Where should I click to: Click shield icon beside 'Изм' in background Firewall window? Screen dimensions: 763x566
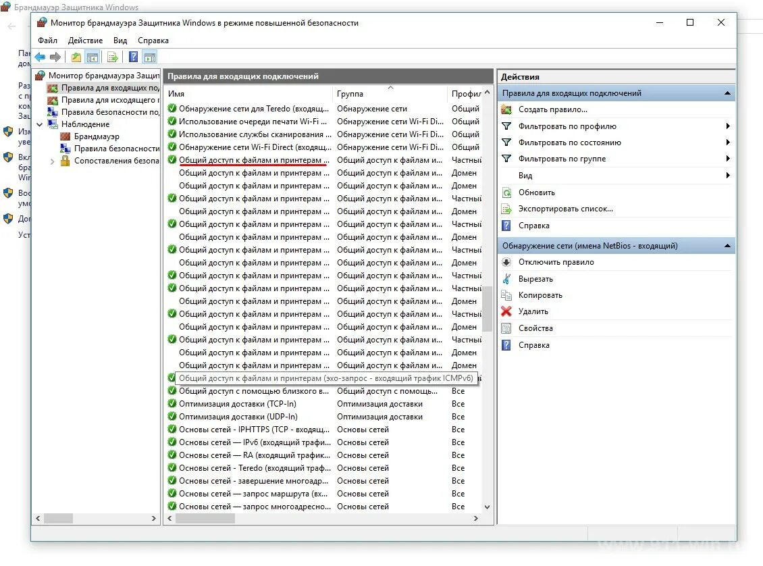(x=8, y=132)
